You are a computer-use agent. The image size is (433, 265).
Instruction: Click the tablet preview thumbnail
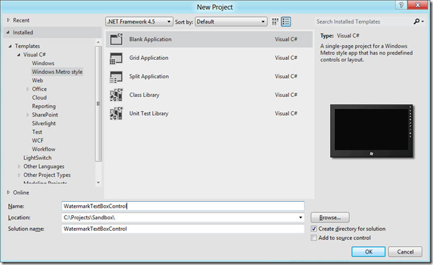[x=371, y=131]
